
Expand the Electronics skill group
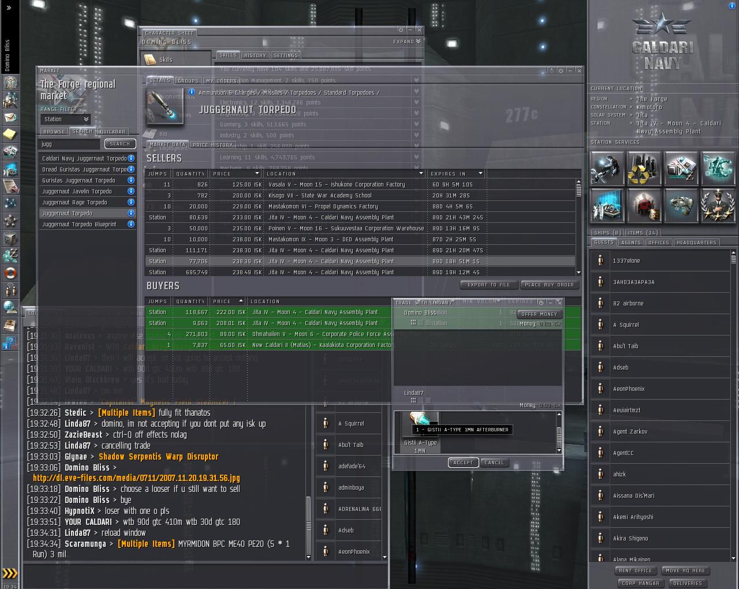(x=416, y=102)
